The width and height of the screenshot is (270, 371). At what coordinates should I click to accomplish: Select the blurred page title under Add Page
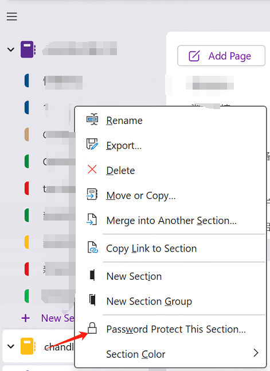tap(210, 83)
